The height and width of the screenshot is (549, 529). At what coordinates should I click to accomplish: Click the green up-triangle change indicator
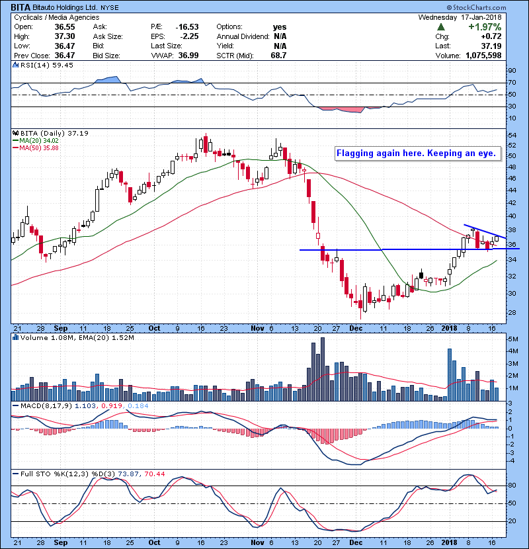(x=441, y=27)
